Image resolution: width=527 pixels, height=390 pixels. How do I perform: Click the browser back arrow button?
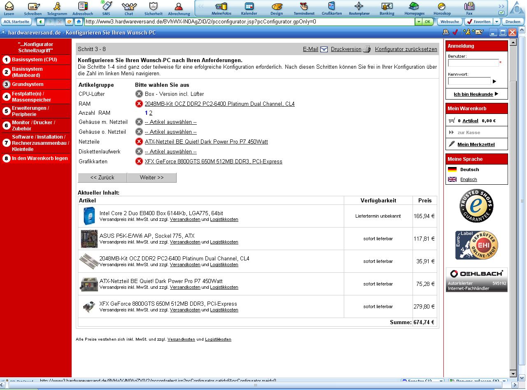[x=41, y=22]
